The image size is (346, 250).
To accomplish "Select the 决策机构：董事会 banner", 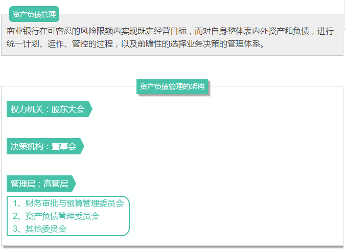I will (x=43, y=146).
